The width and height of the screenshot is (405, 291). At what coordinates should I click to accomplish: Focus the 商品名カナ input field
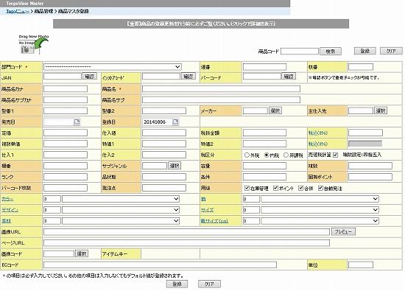click(x=66, y=89)
